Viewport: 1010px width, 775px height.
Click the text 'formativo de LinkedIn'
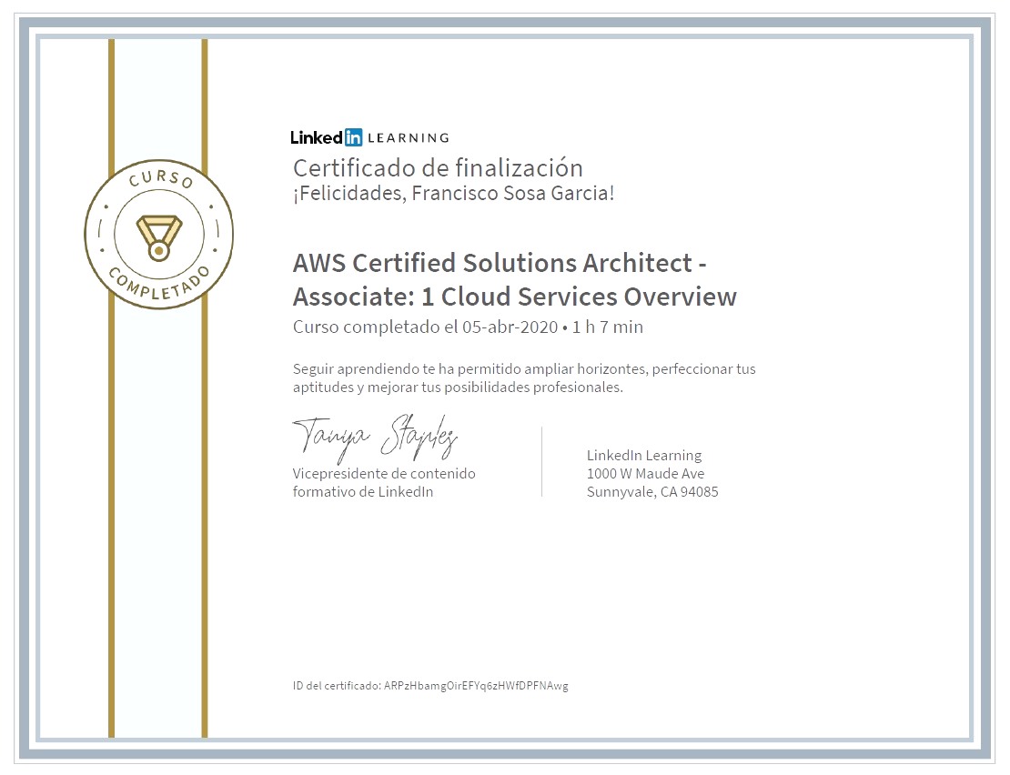click(x=363, y=492)
